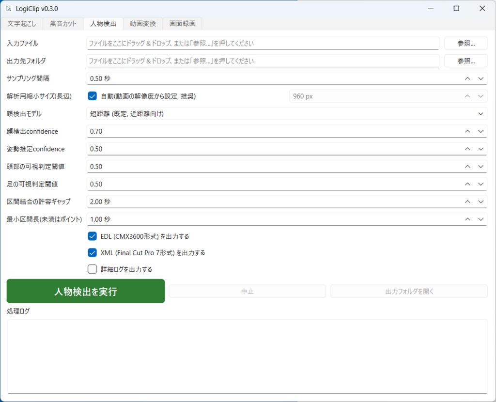
Task: Open the 画面録画 tab
Action: click(182, 24)
